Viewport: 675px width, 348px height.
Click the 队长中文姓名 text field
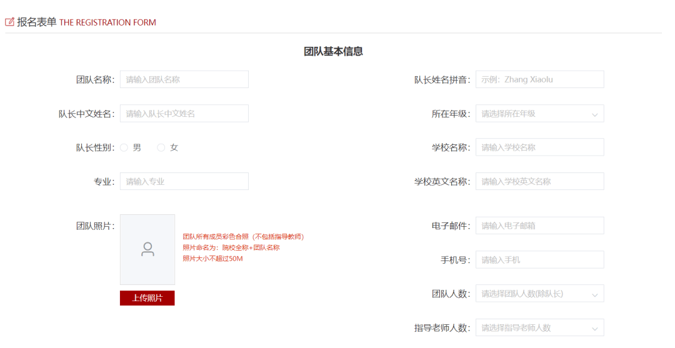tap(184, 114)
